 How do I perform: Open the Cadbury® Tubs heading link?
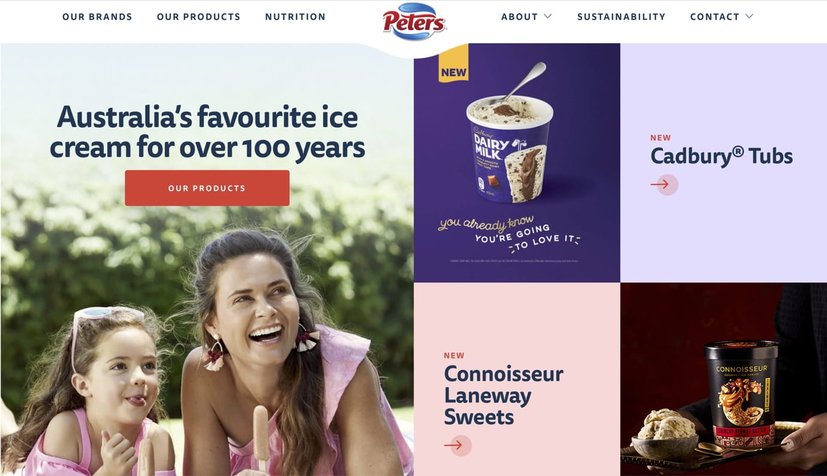pos(722,156)
